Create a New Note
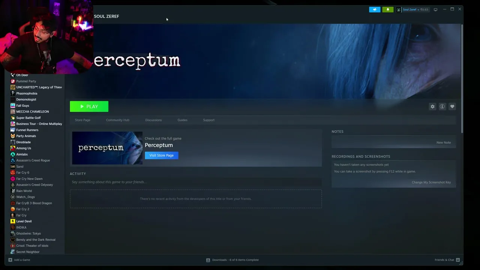Screen dimensions: 480x270 [444, 142]
